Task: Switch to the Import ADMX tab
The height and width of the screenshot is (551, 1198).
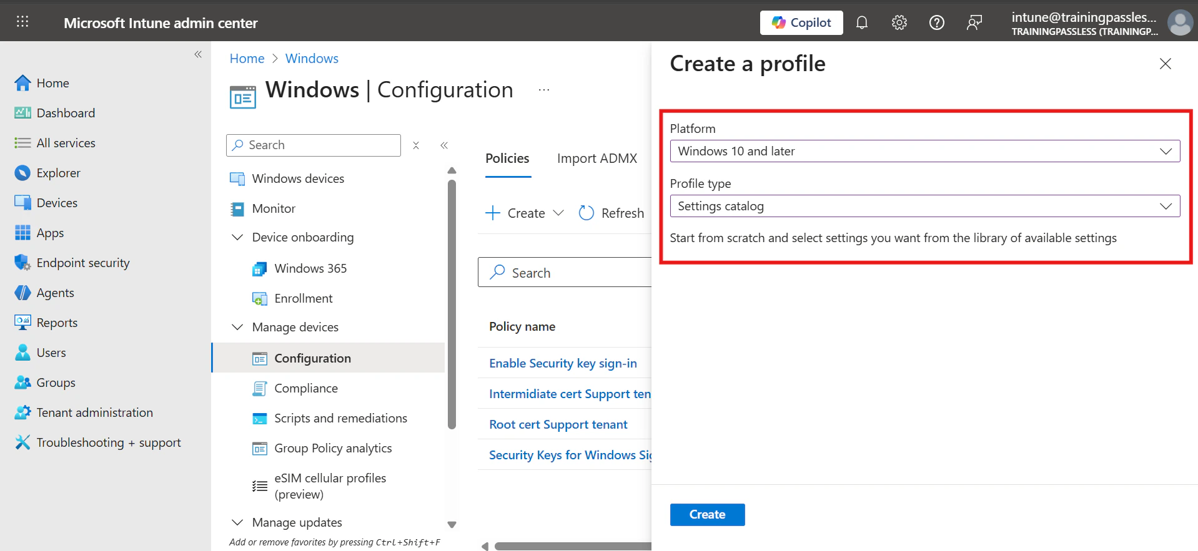Action: coord(597,158)
